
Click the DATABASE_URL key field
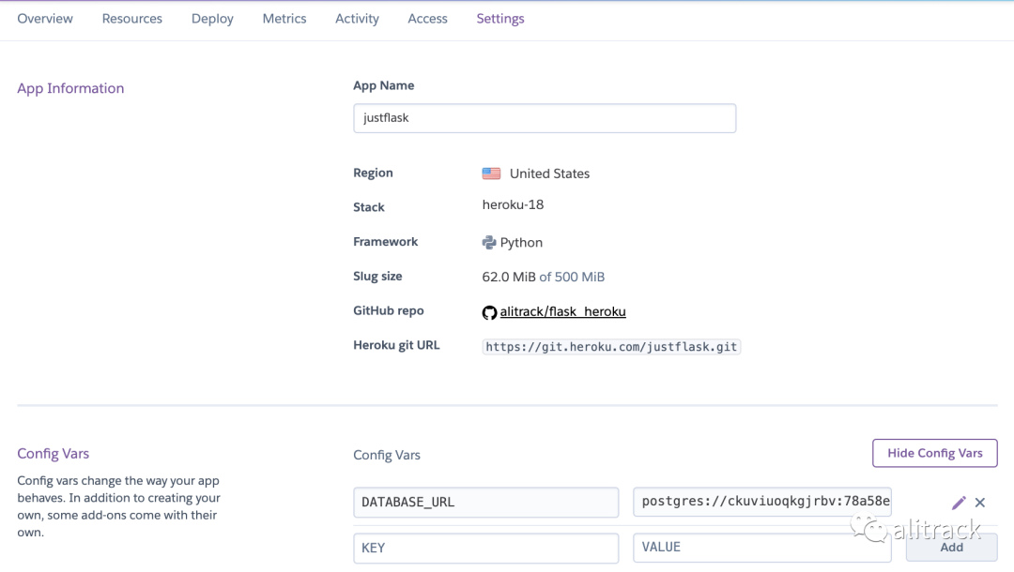[x=485, y=502]
